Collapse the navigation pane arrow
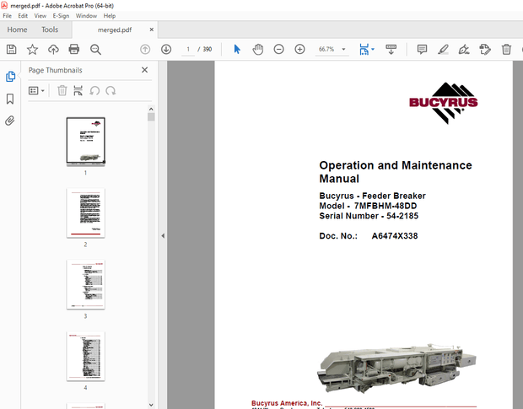This screenshot has width=523, height=409. [x=163, y=235]
